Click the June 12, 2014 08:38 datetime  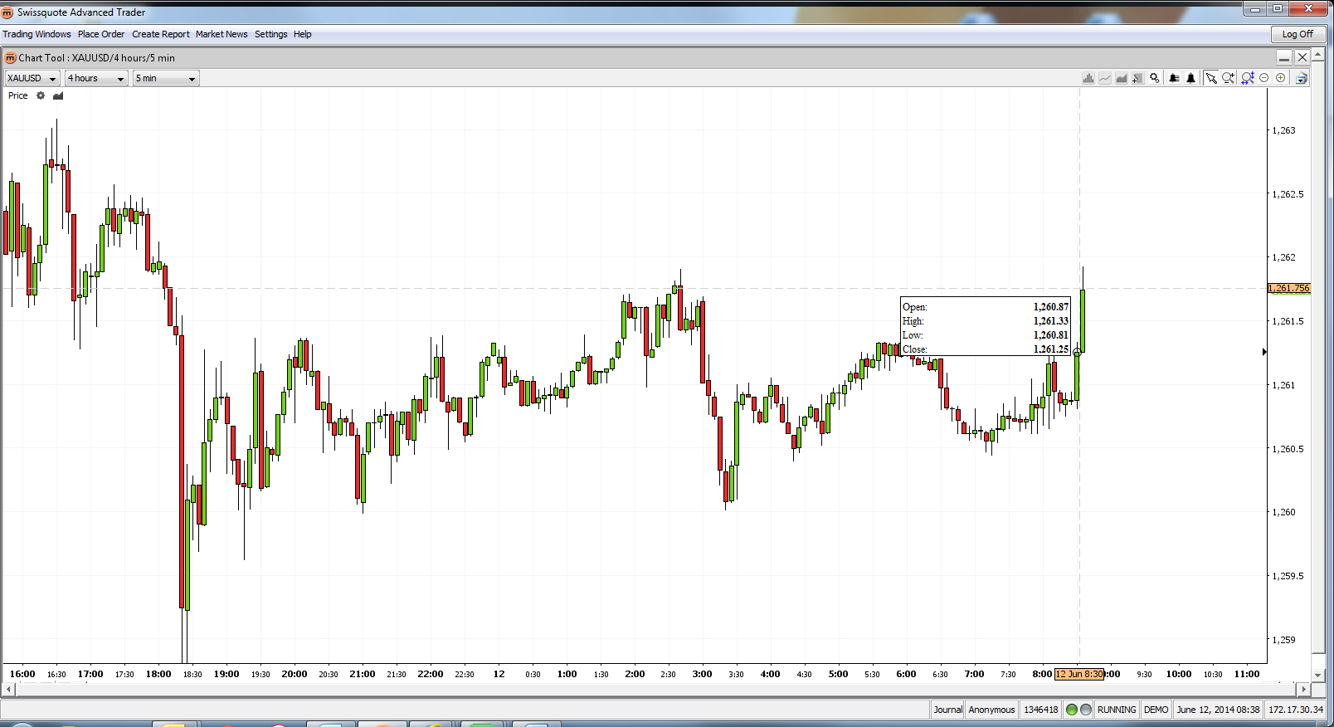click(x=1218, y=710)
